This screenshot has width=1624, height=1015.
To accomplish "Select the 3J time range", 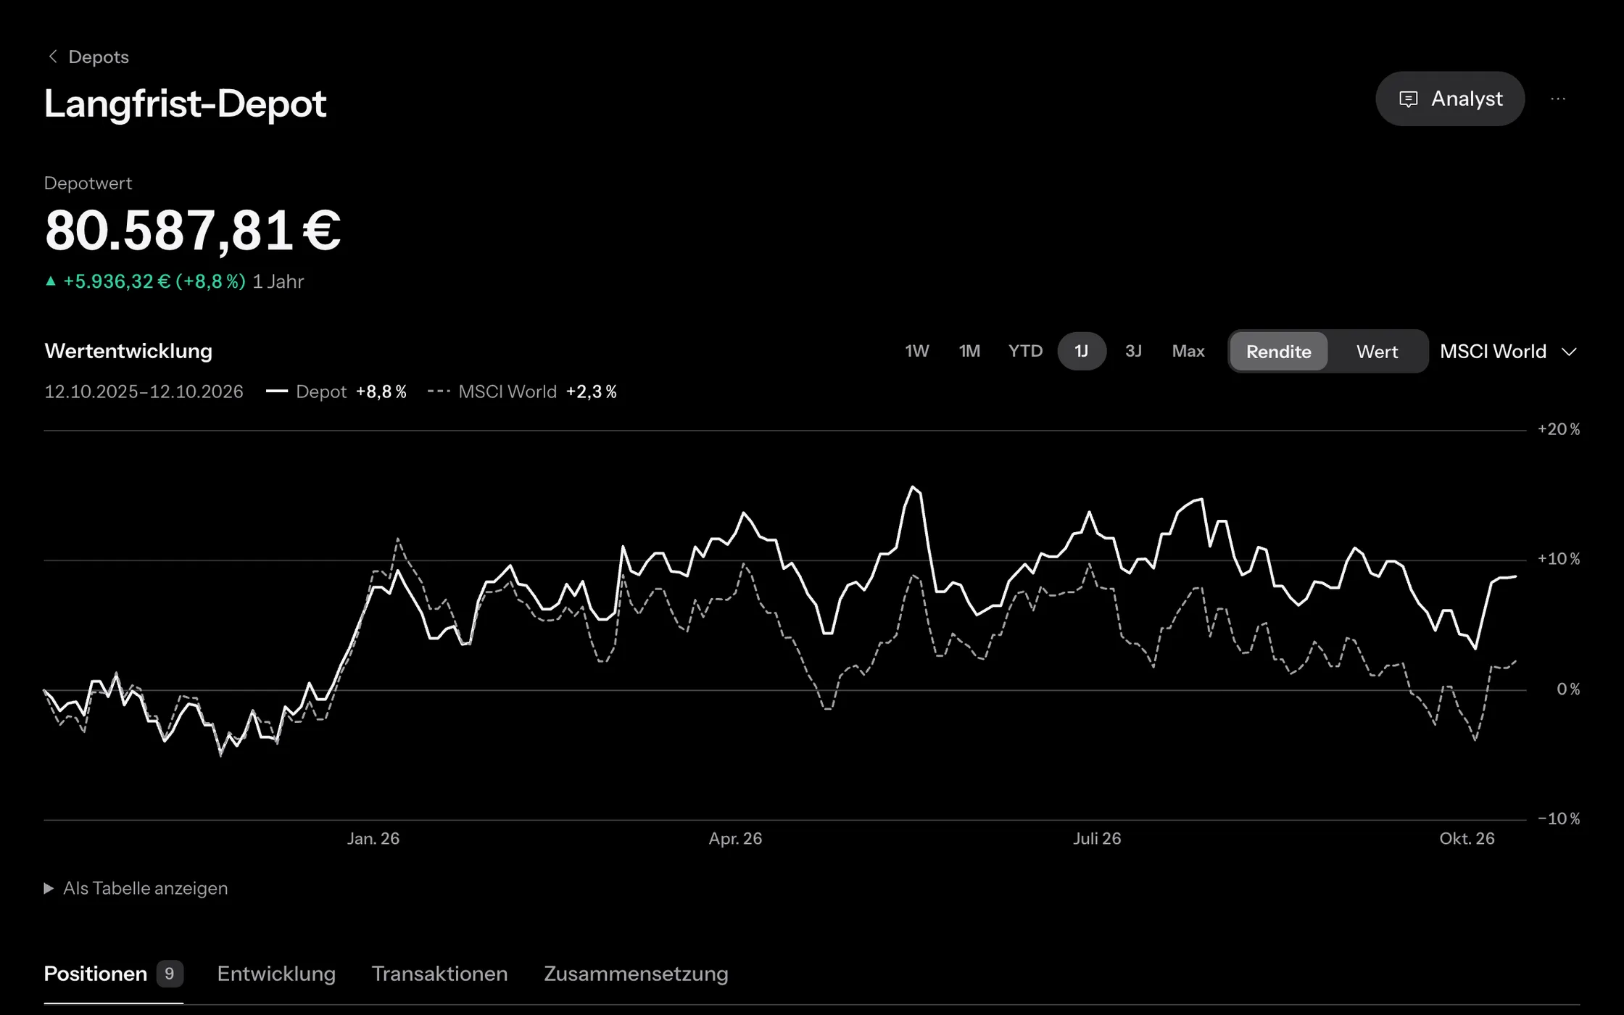I will 1133,352.
